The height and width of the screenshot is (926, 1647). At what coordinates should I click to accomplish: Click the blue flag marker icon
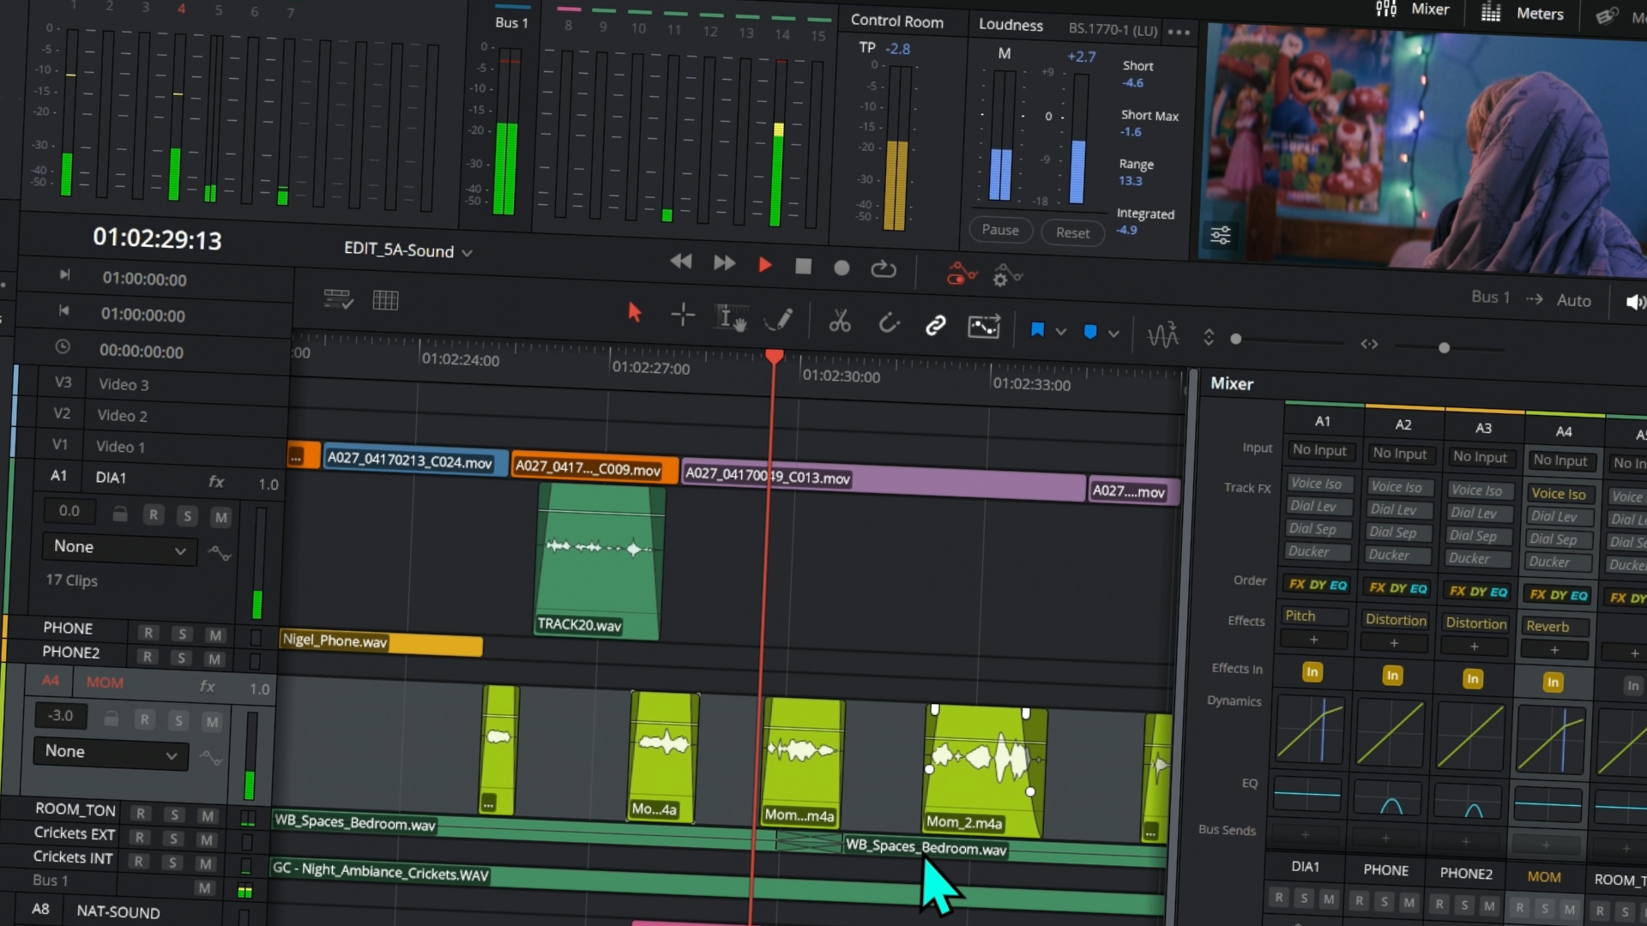(x=1037, y=330)
